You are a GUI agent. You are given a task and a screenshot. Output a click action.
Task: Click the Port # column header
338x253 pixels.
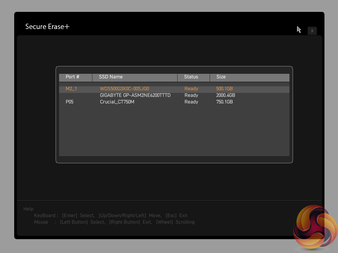point(76,77)
